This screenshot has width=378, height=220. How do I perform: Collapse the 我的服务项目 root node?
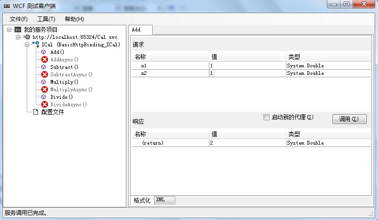point(9,30)
